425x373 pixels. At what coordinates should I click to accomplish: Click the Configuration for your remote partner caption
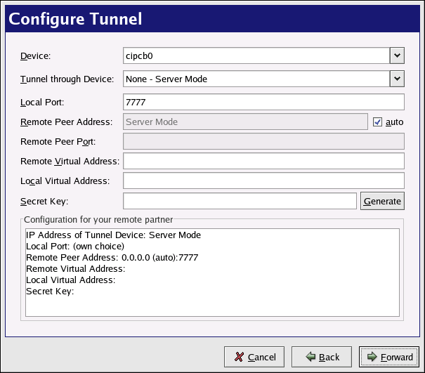pyautogui.click(x=98, y=219)
